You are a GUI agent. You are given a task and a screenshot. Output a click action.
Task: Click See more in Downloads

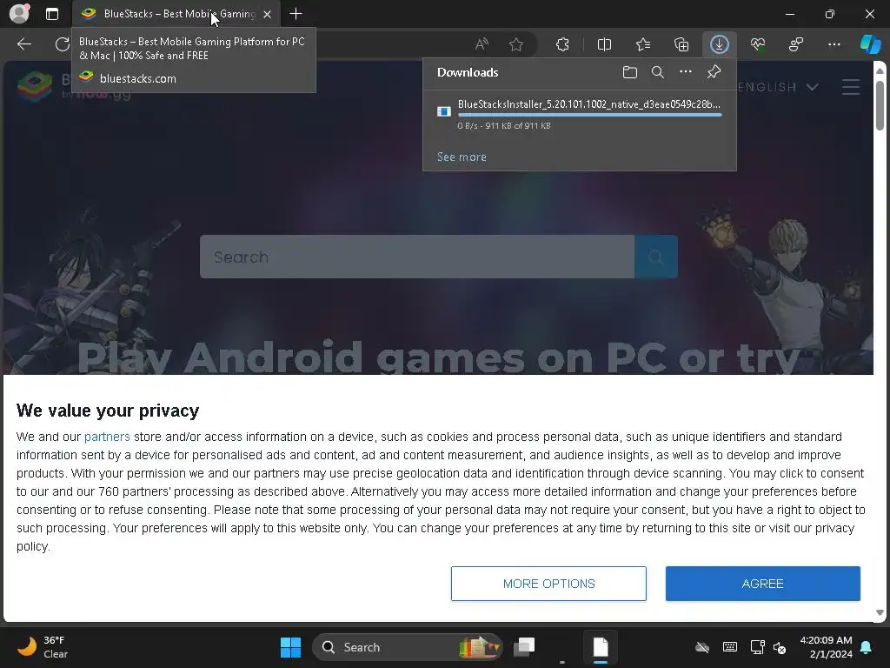pyautogui.click(x=462, y=157)
